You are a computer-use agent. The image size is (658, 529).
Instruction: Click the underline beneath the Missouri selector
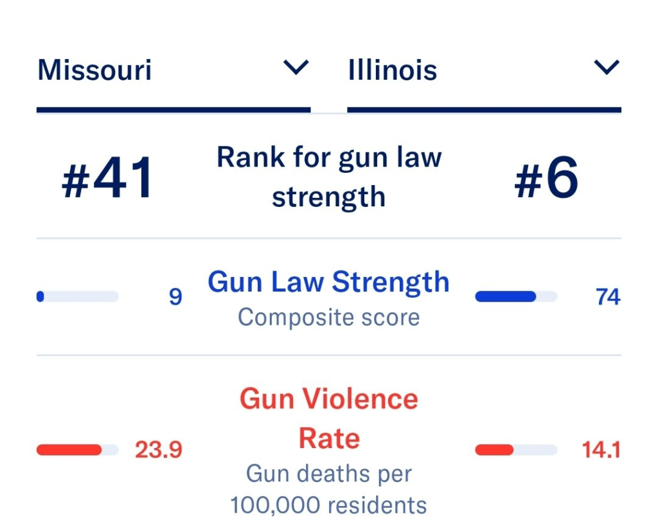click(173, 110)
